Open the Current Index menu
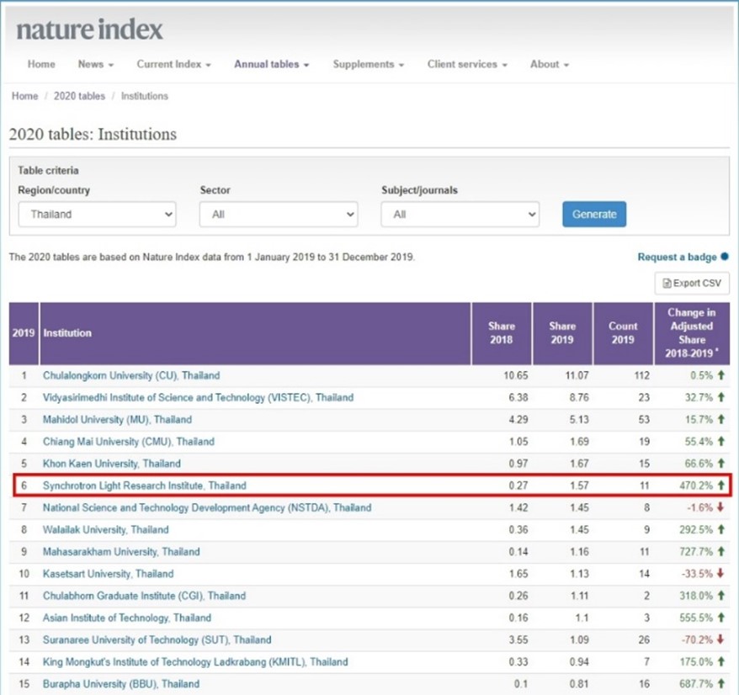Image resolution: width=739 pixels, height=695 pixels. click(174, 65)
